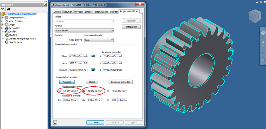Switch to the Estado tab
The height and width of the screenshot is (129, 266).
click(x=88, y=12)
